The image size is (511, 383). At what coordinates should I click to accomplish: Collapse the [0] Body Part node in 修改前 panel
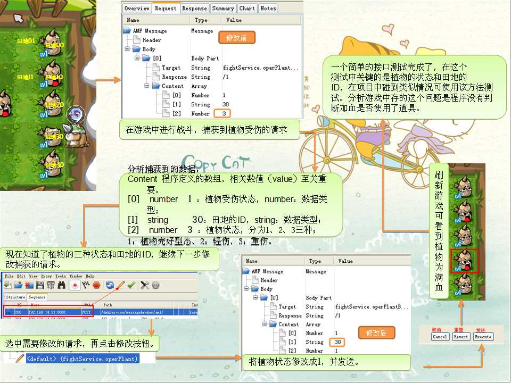pos(137,58)
